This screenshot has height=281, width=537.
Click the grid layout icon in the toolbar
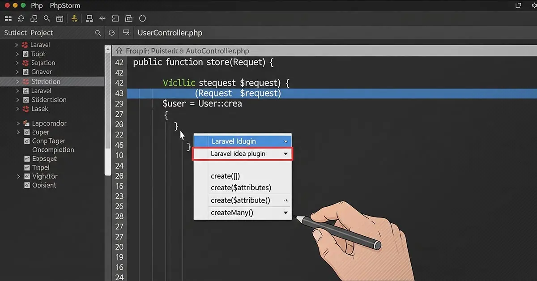8,18
